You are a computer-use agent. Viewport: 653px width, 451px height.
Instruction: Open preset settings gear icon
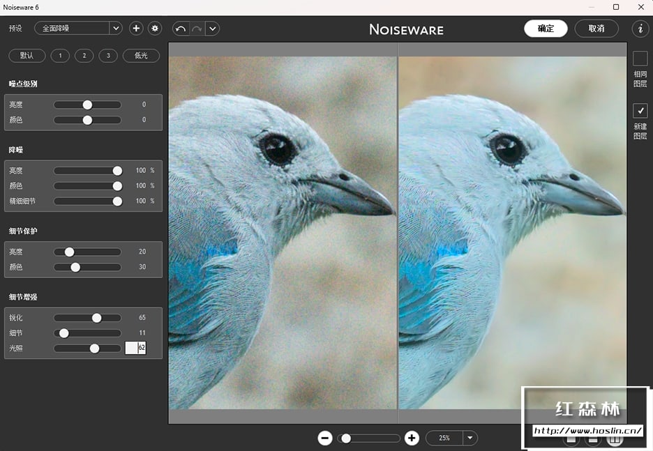[155, 29]
